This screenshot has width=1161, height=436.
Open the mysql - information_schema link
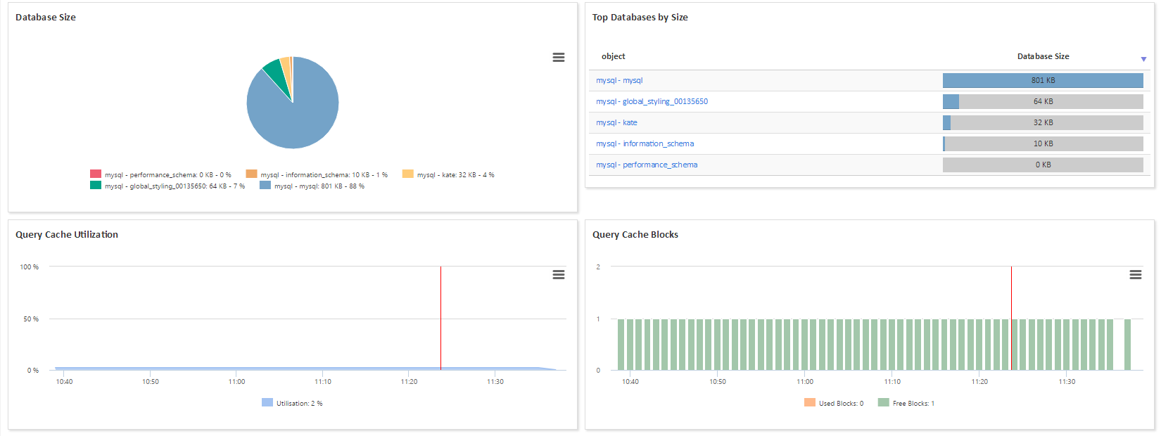coord(645,143)
